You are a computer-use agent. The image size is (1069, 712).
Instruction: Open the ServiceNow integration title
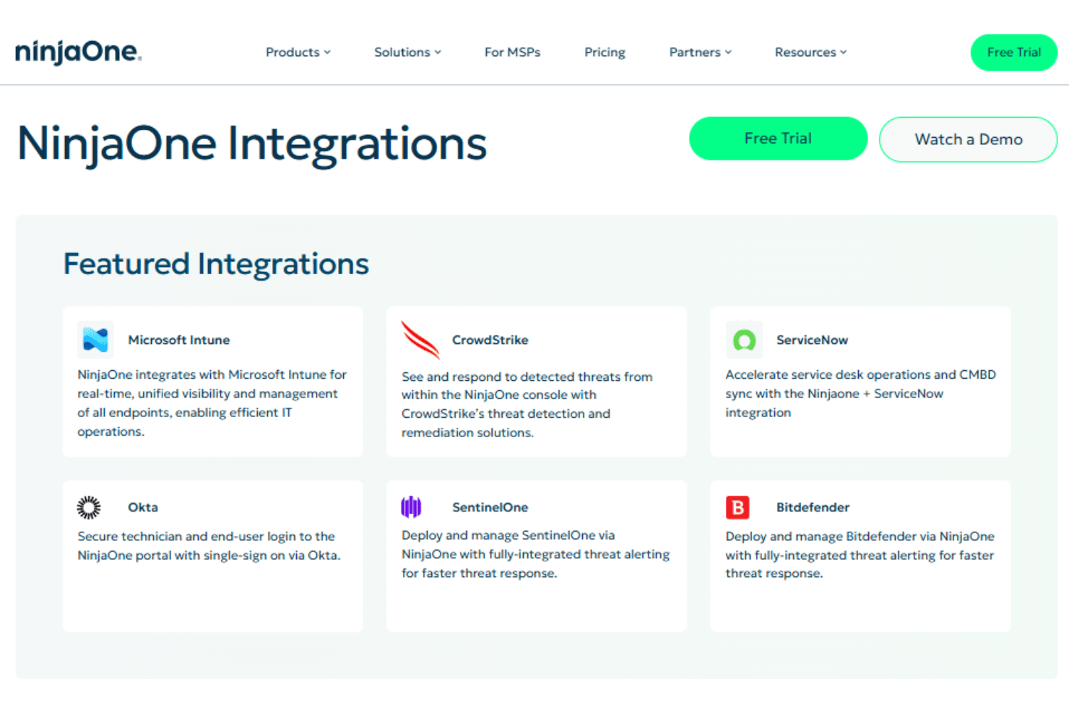[812, 340]
